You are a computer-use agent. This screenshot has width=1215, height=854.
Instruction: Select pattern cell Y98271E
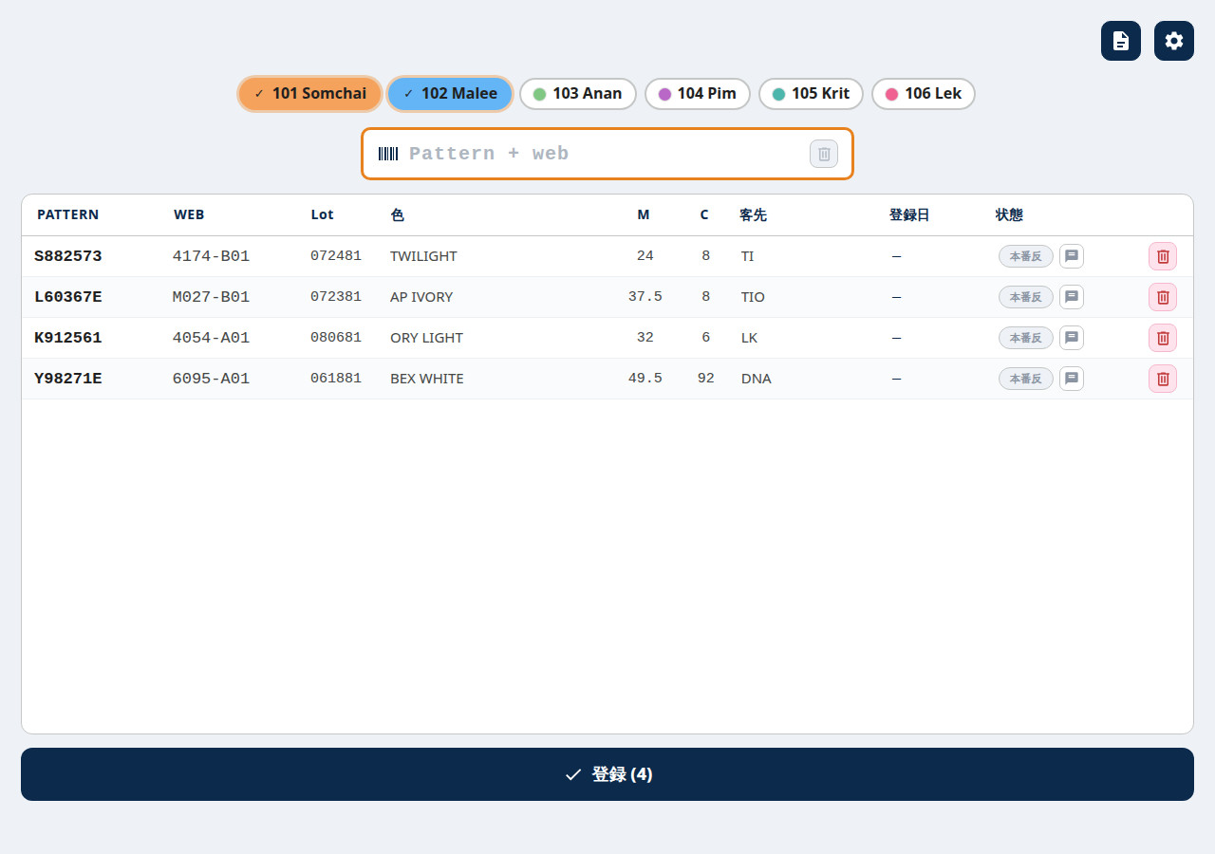pyautogui.click(x=68, y=379)
